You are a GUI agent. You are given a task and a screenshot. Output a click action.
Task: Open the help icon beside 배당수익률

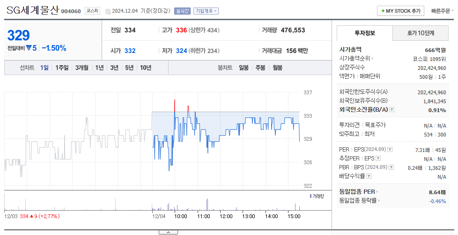369,176
